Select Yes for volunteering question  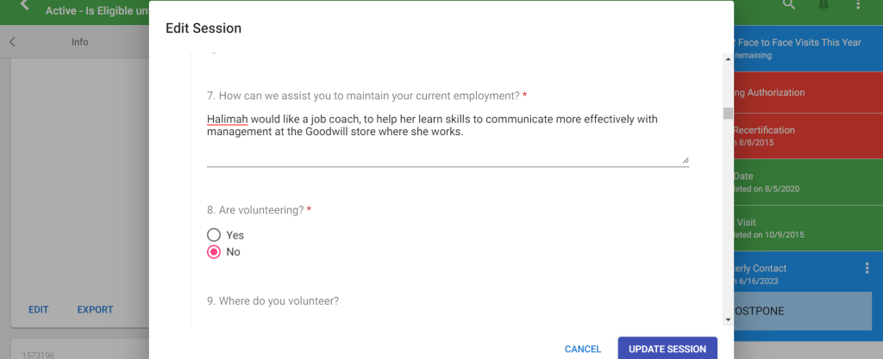(x=214, y=235)
